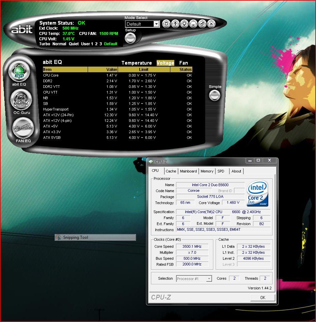Open the About tab in CPU-Z
This screenshot has width=316, height=322.
click(236, 171)
